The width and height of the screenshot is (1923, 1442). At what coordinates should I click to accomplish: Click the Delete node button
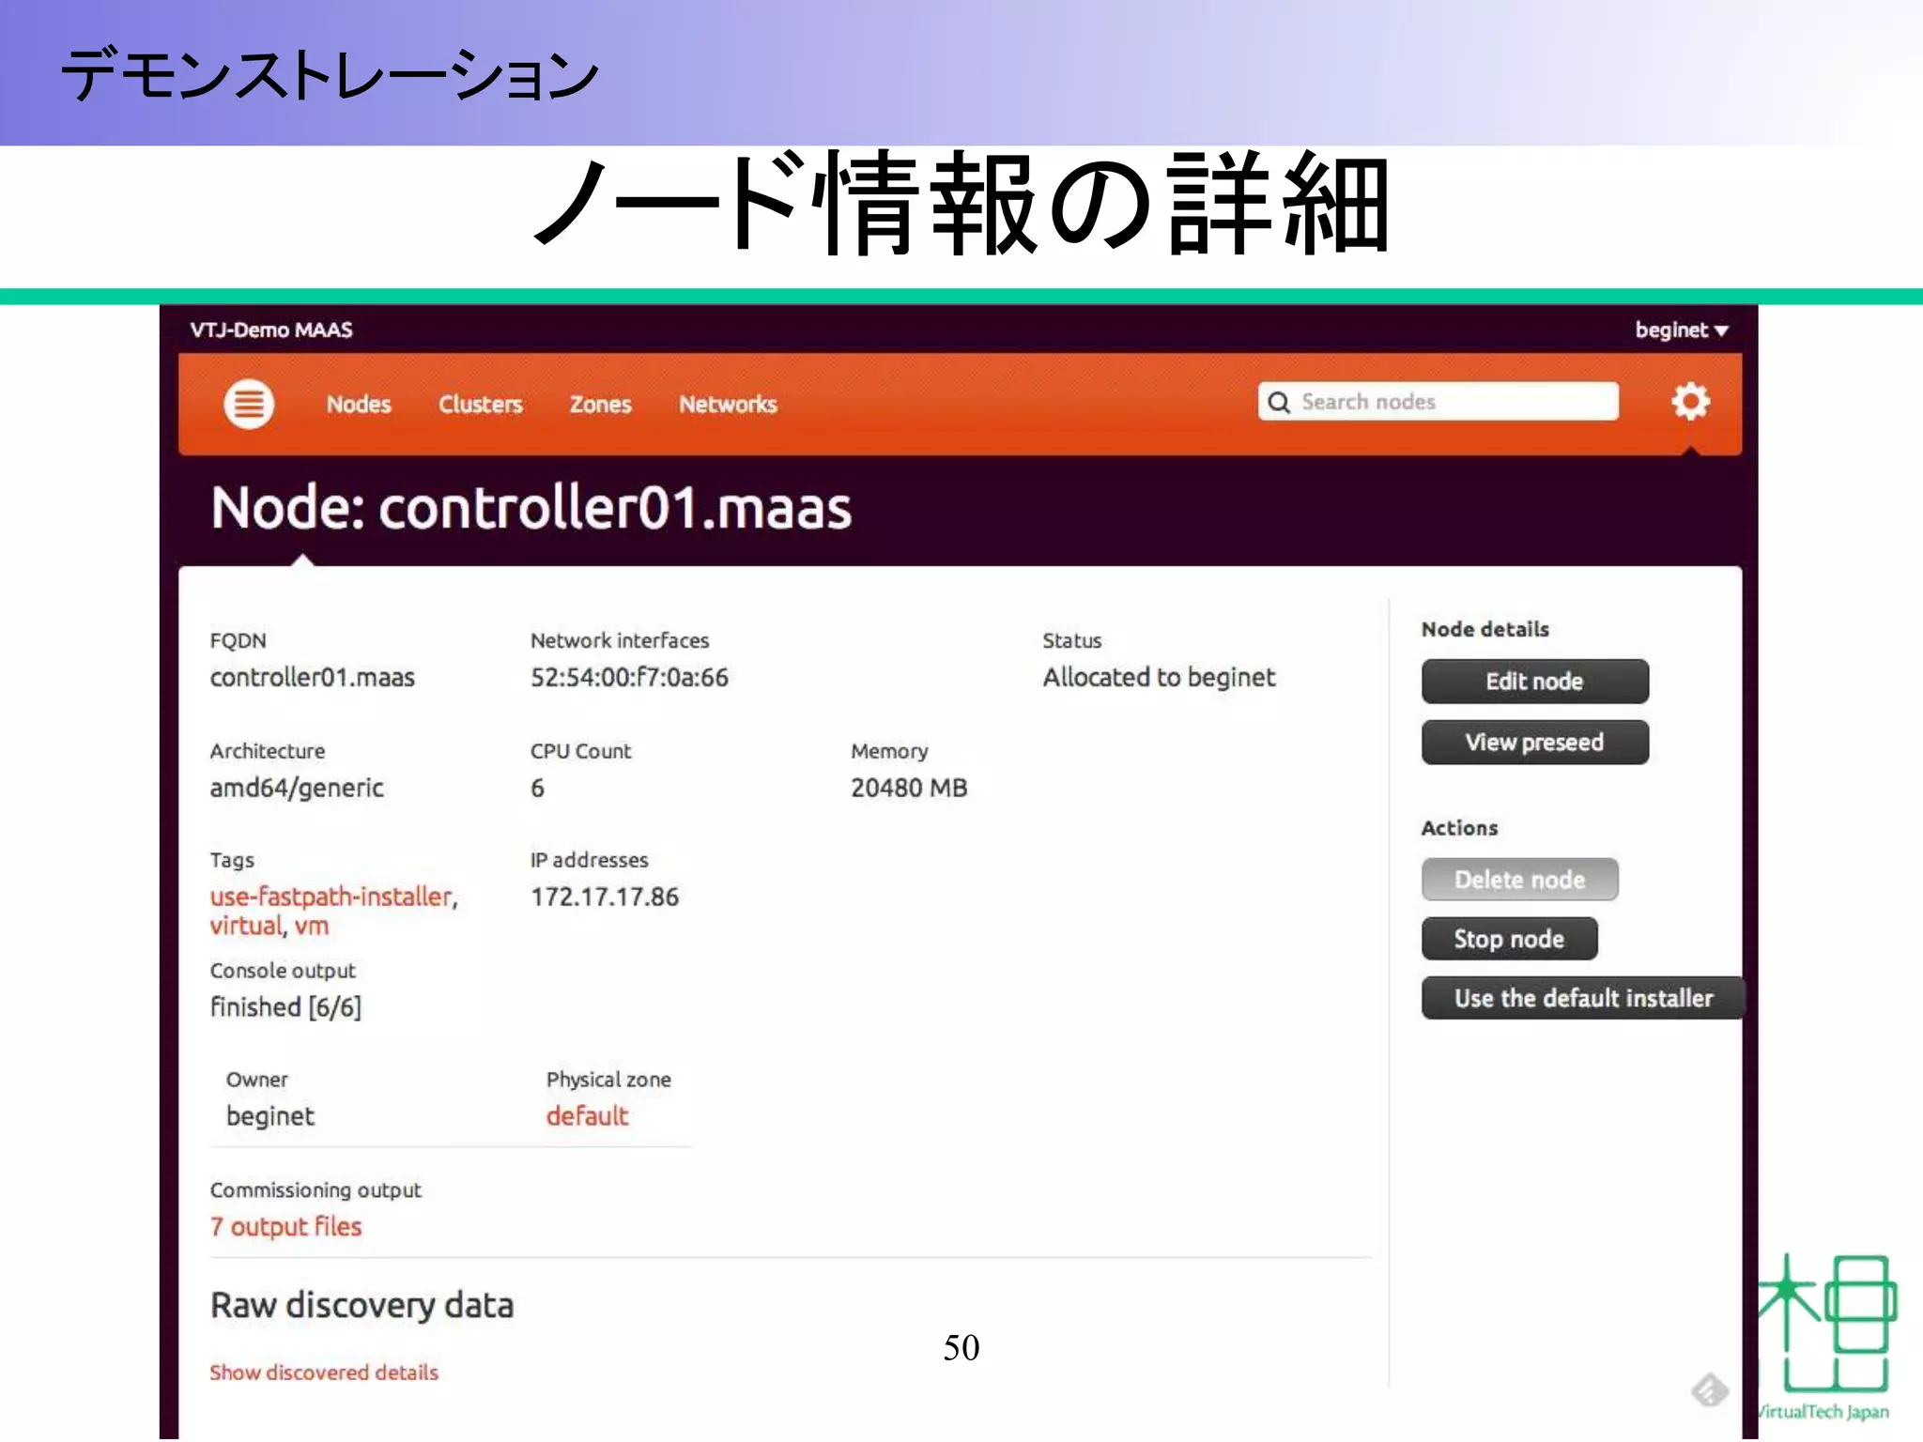tap(1519, 880)
